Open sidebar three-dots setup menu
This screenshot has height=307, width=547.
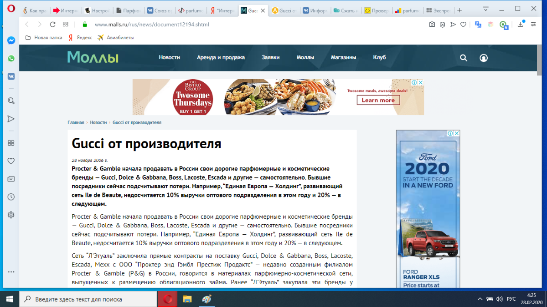click(x=11, y=272)
